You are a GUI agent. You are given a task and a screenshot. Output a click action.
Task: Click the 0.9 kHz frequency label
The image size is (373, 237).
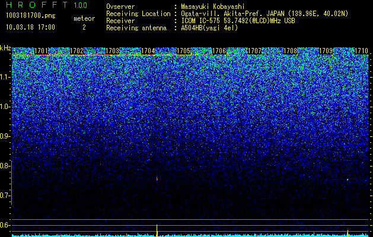5,136
